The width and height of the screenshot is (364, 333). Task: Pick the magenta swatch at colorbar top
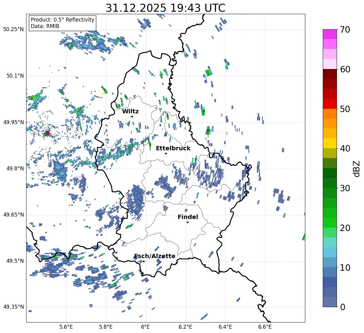pyautogui.click(x=330, y=34)
